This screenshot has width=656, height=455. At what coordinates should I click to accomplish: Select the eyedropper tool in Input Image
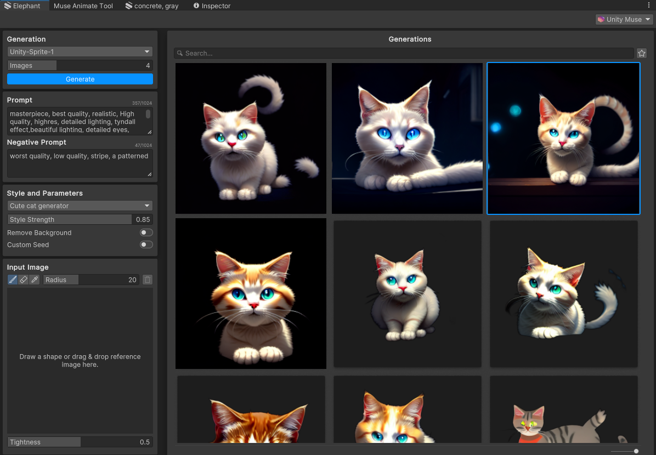tap(35, 280)
